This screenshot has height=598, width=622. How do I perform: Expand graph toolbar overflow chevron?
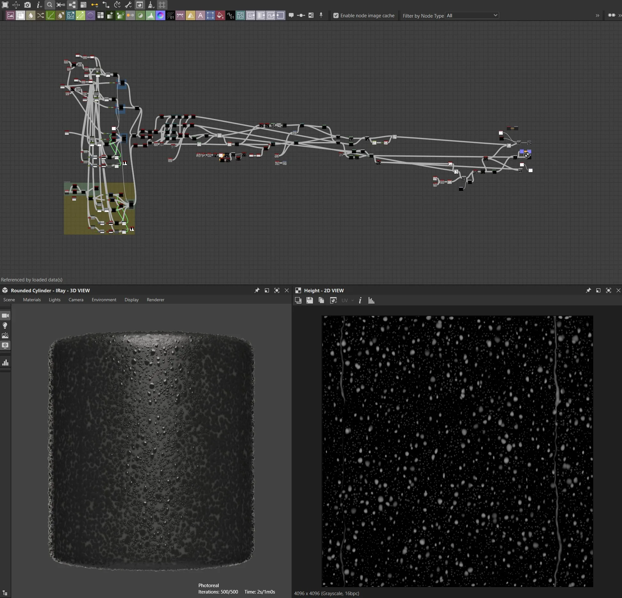point(597,15)
